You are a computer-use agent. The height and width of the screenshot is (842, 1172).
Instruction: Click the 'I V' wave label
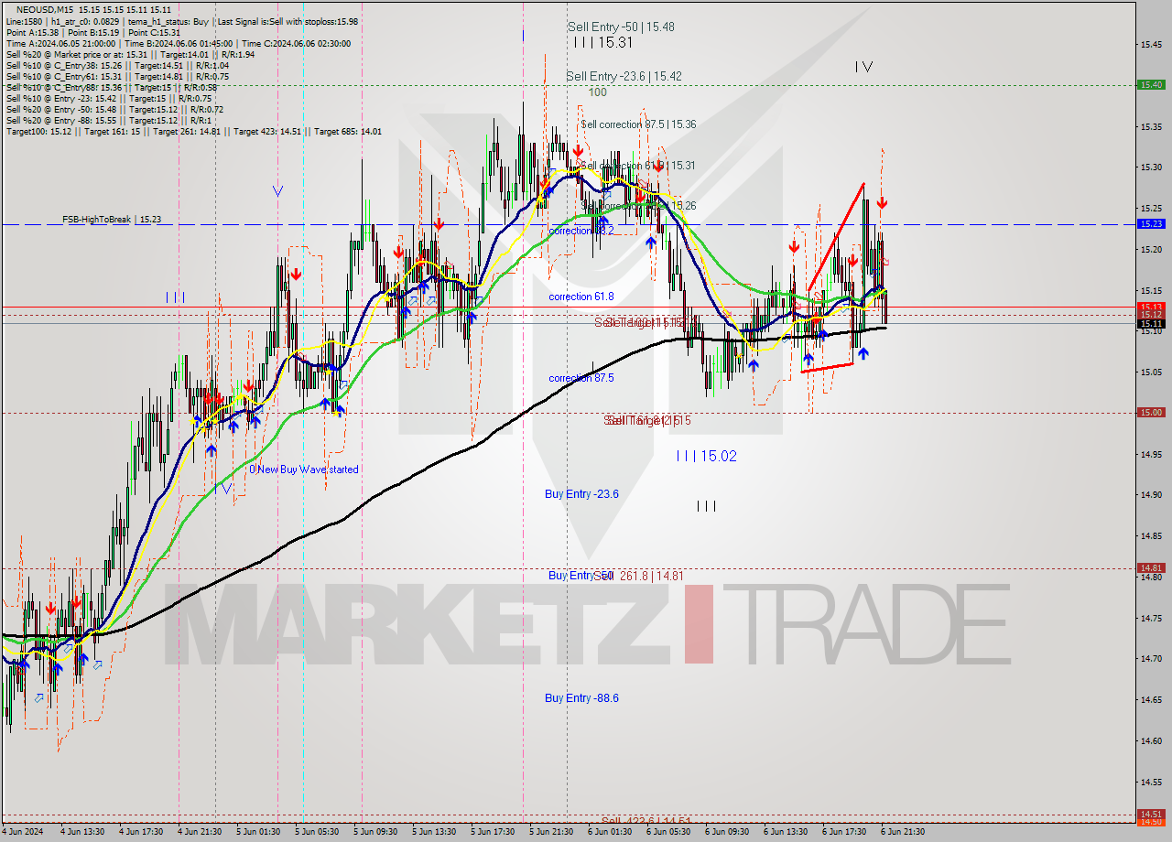[863, 67]
